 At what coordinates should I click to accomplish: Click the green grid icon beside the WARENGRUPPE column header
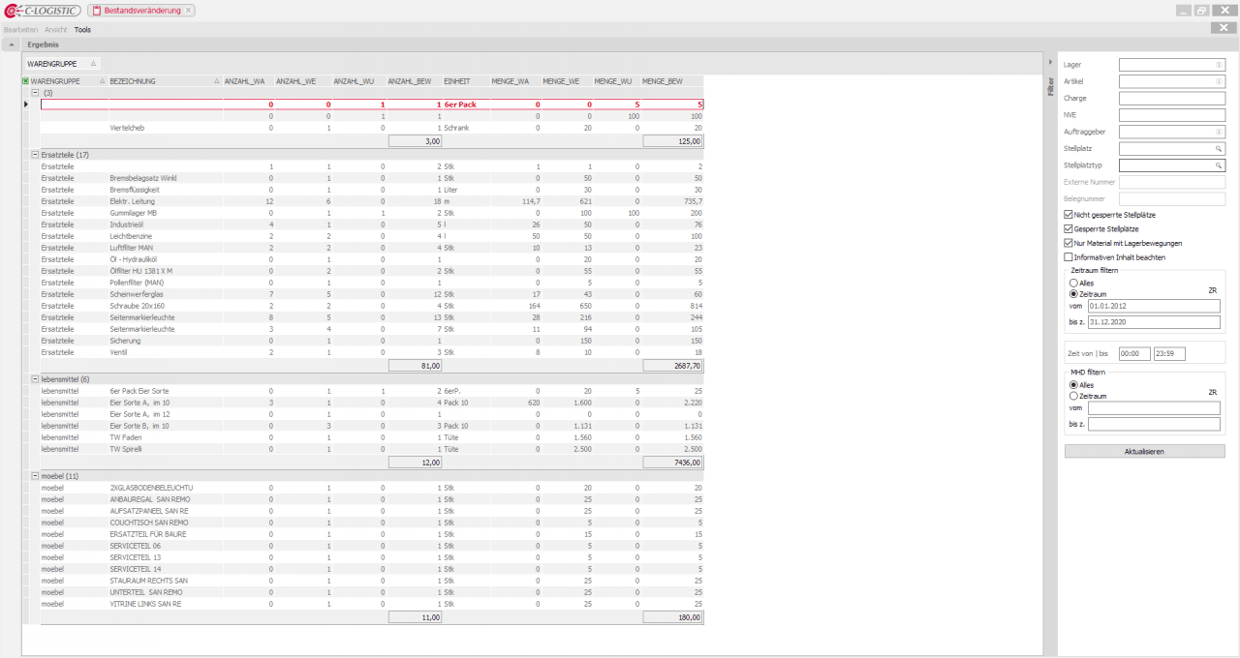point(26,81)
